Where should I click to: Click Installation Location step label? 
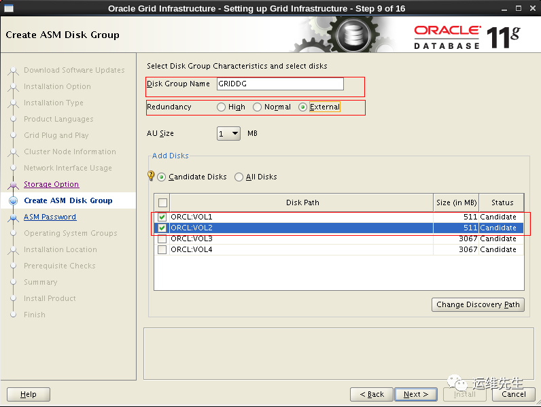(60, 249)
